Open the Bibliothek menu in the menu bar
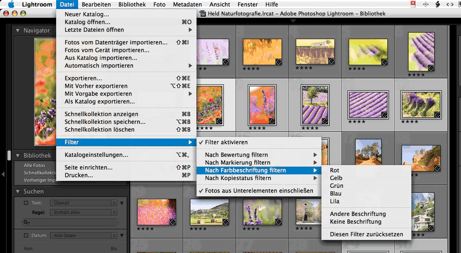This screenshot has width=461, height=253. click(x=132, y=4)
